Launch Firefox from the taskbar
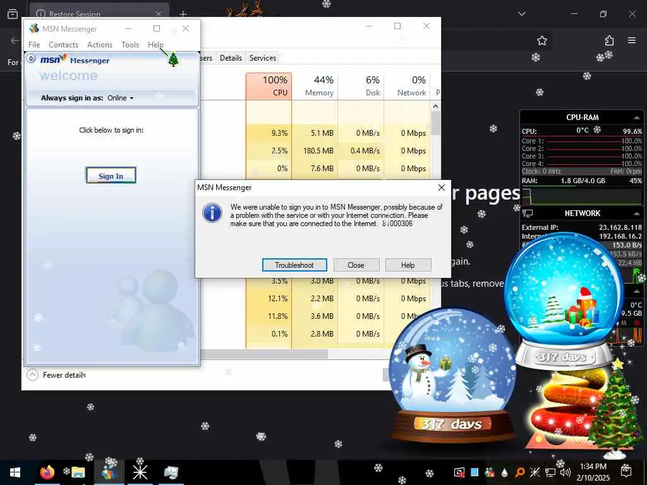 pos(47,472)
